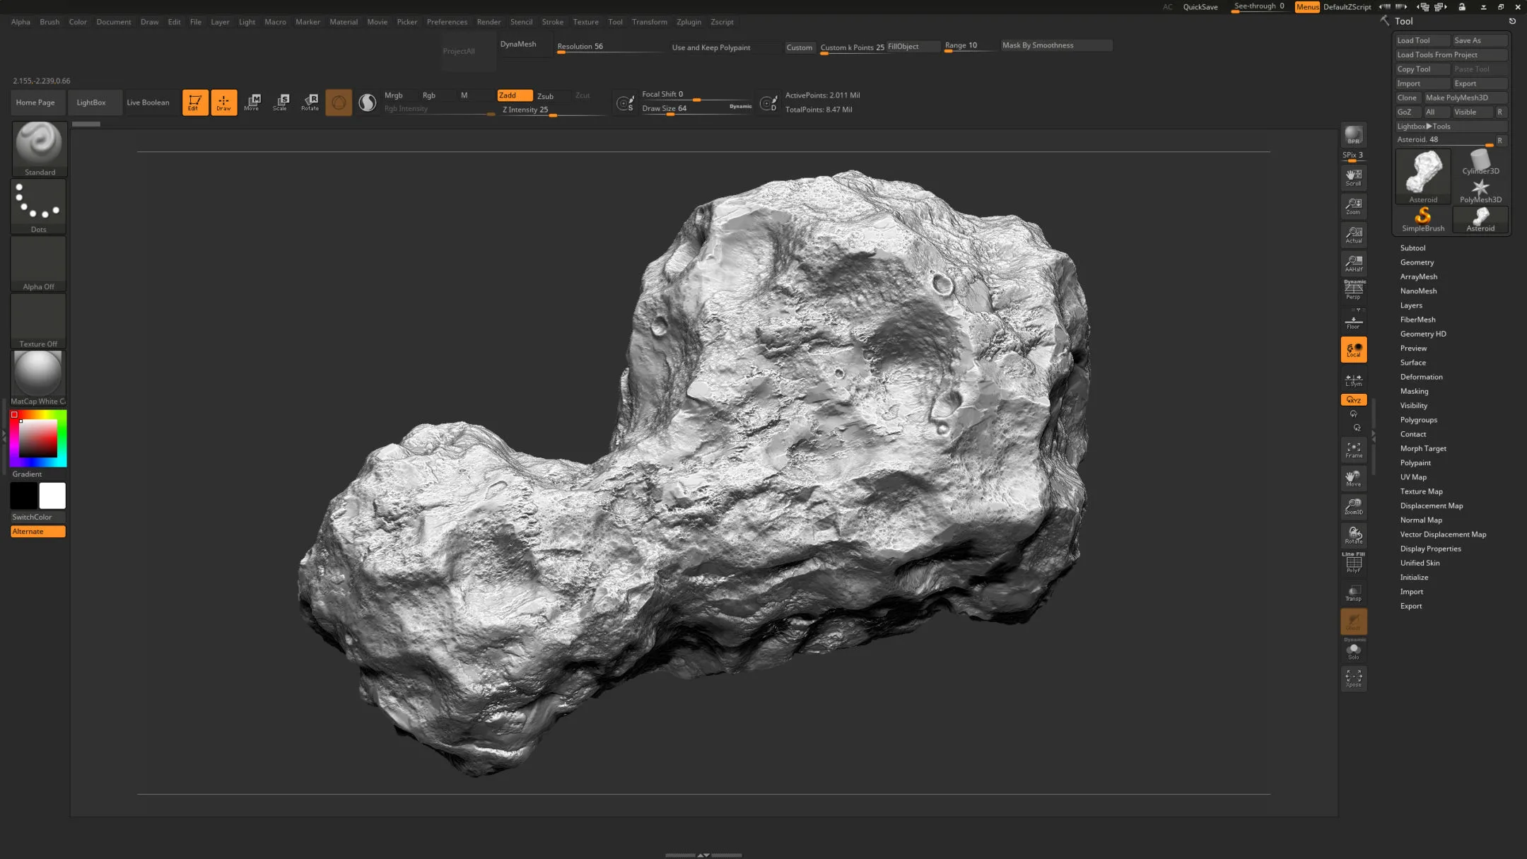
Task: Click the Xpose icon
Action: 1353,679
